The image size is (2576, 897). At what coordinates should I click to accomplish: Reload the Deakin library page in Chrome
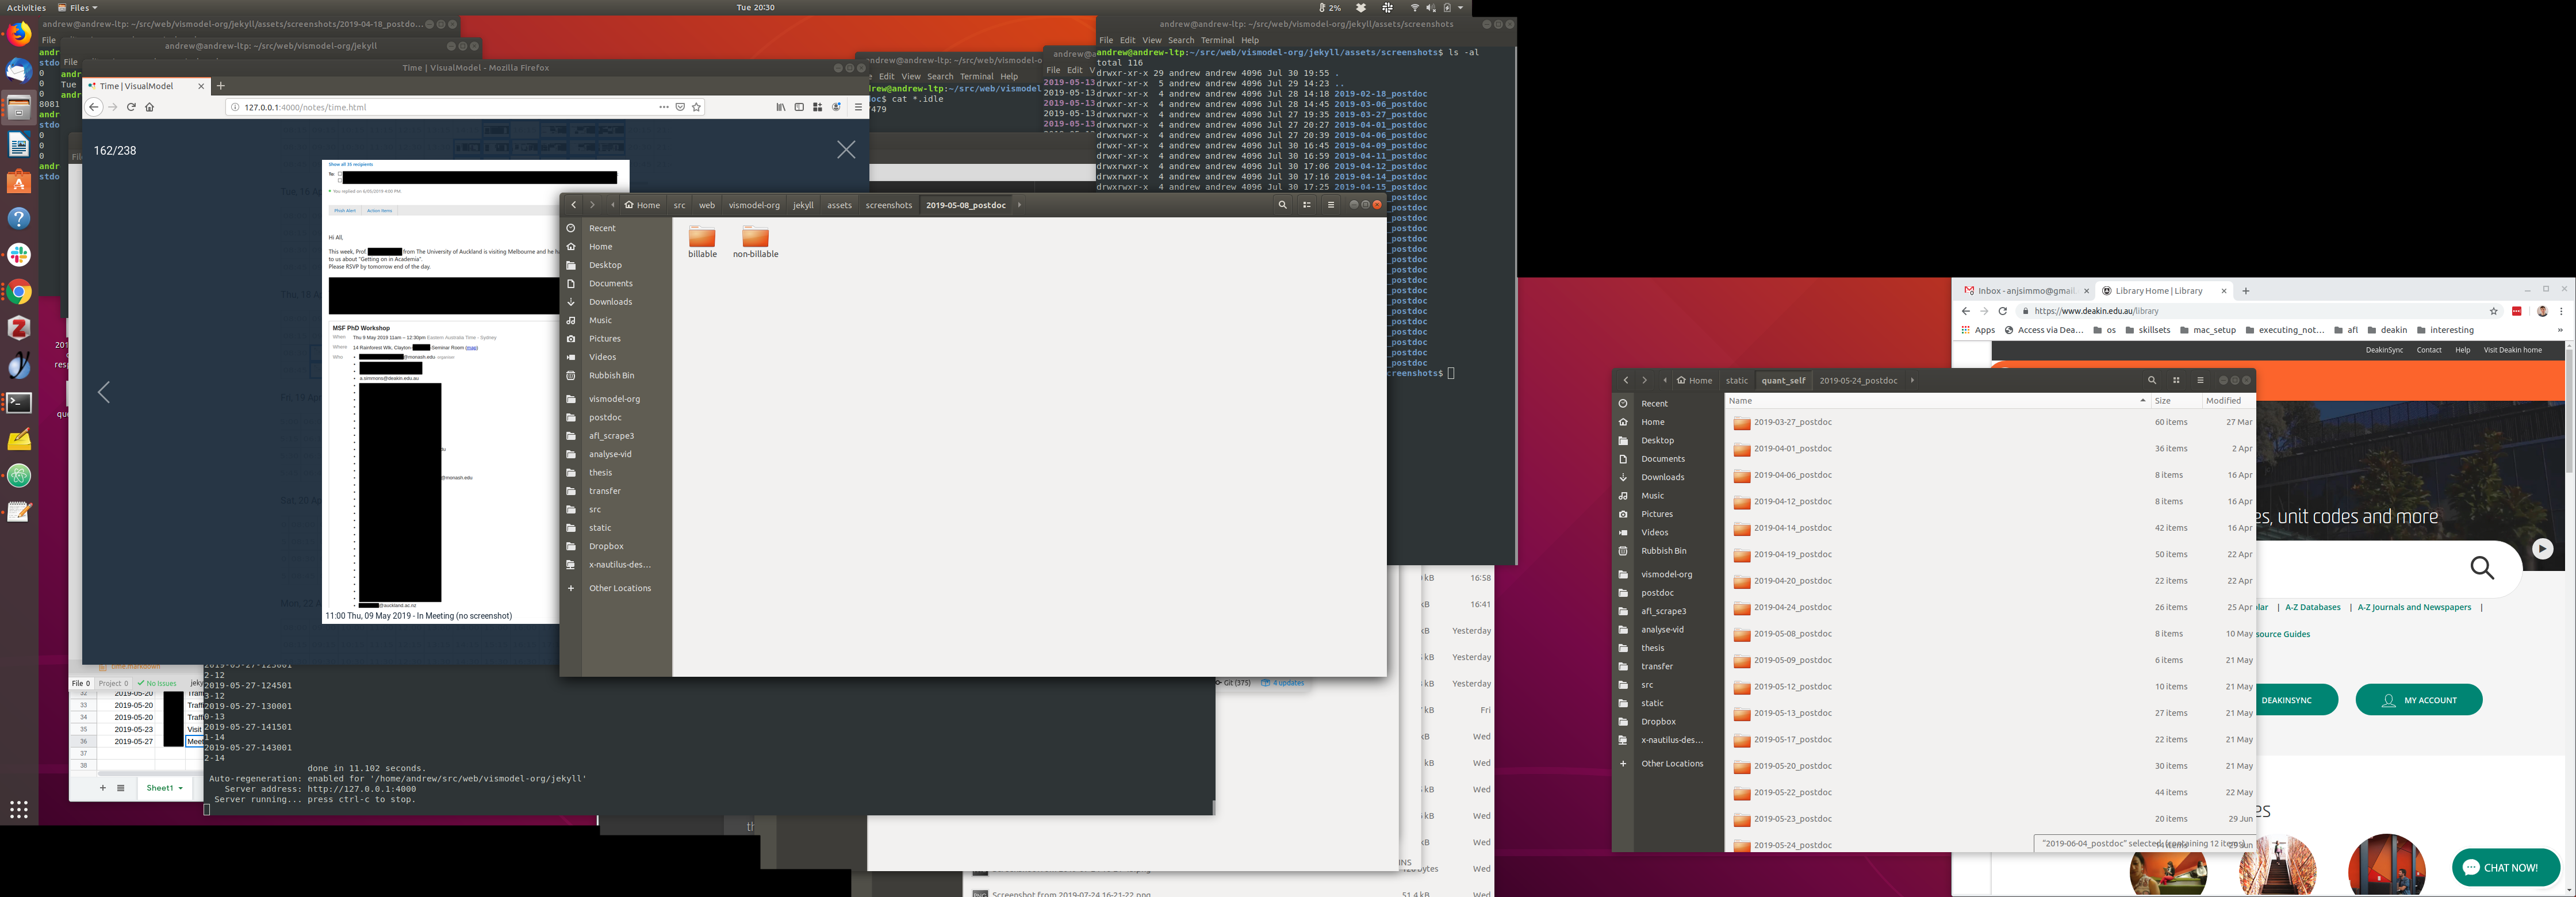coord(2003,311)
